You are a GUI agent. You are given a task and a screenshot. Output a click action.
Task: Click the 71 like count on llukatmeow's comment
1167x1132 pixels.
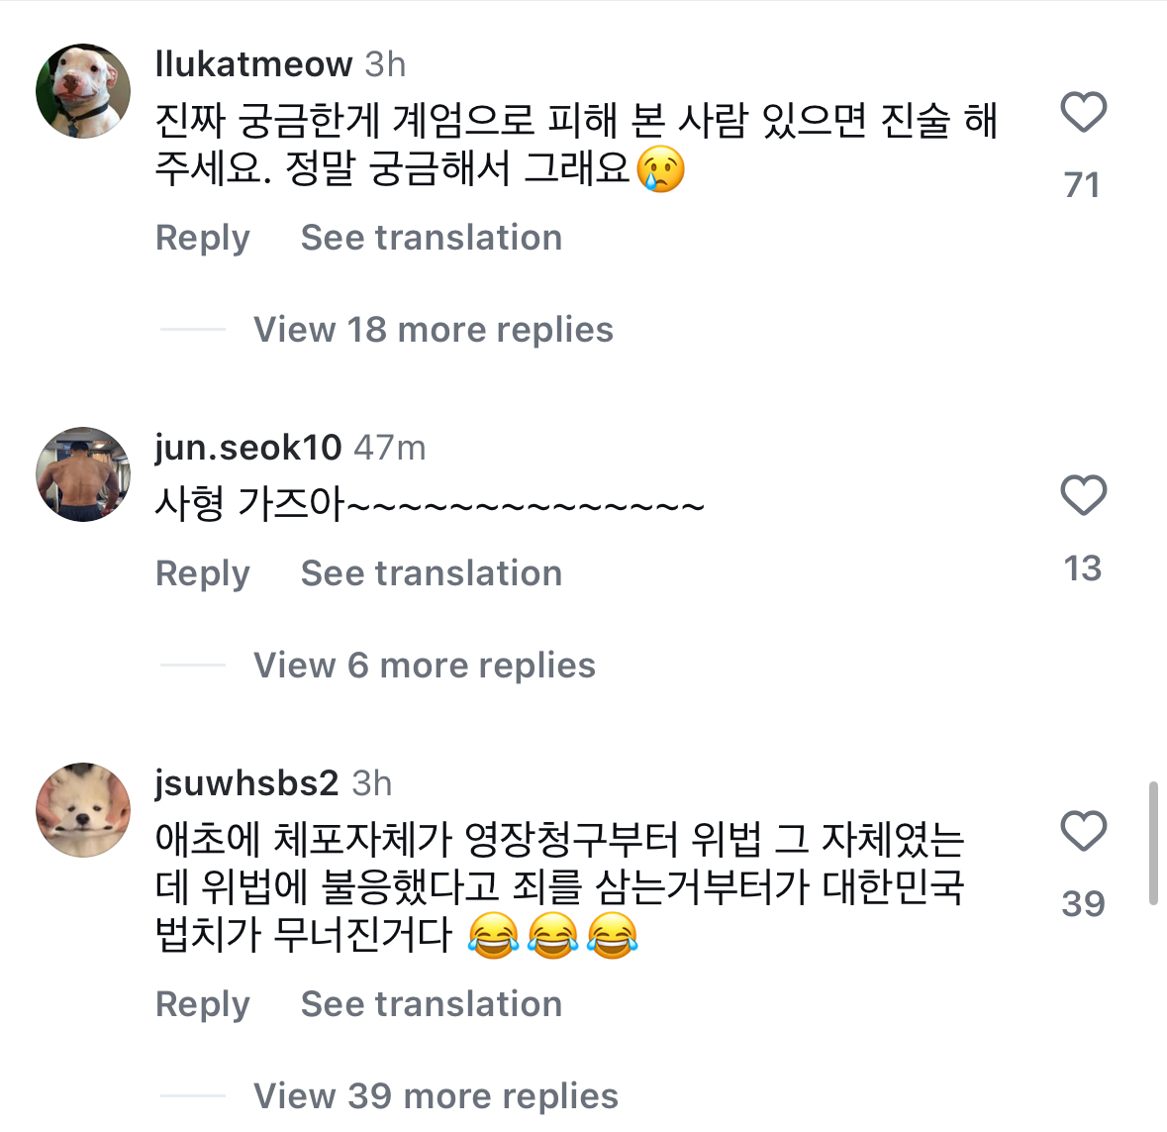(x=1082, y=185)
